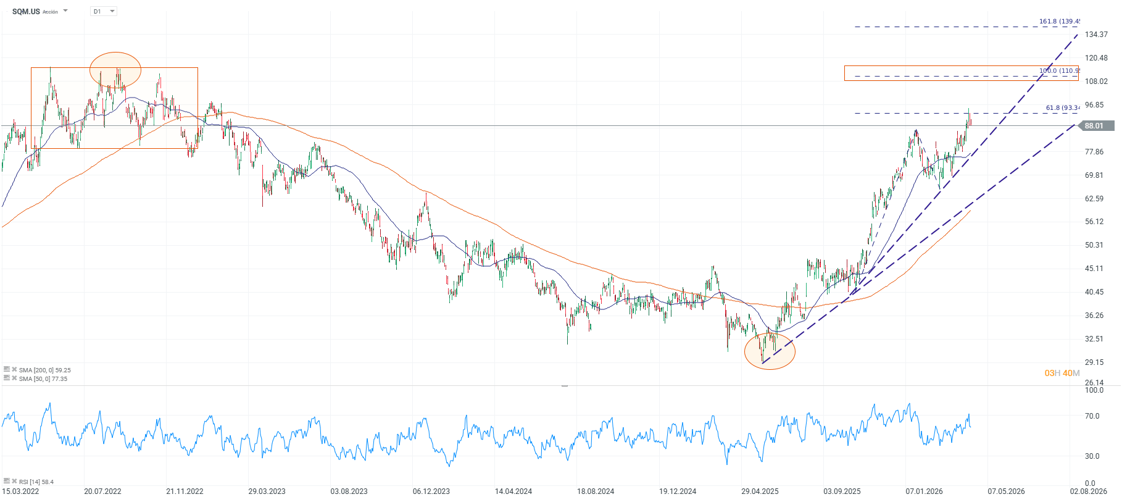The height and width of the screenshot is (502, 1122).
Task: Expand the SQM.US symbol dropdown arrow
Action: coord(65,11)
